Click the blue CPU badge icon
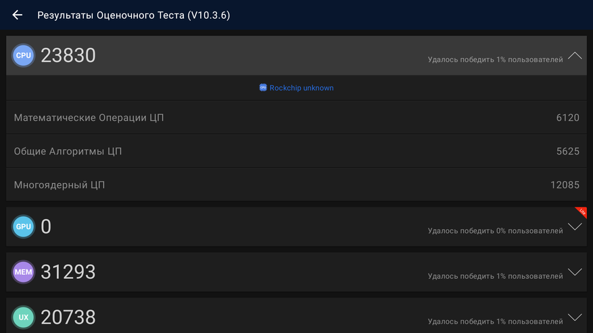The height and width of the screenshot is (333, 593). pyautogui.click(x=23, y=55)
